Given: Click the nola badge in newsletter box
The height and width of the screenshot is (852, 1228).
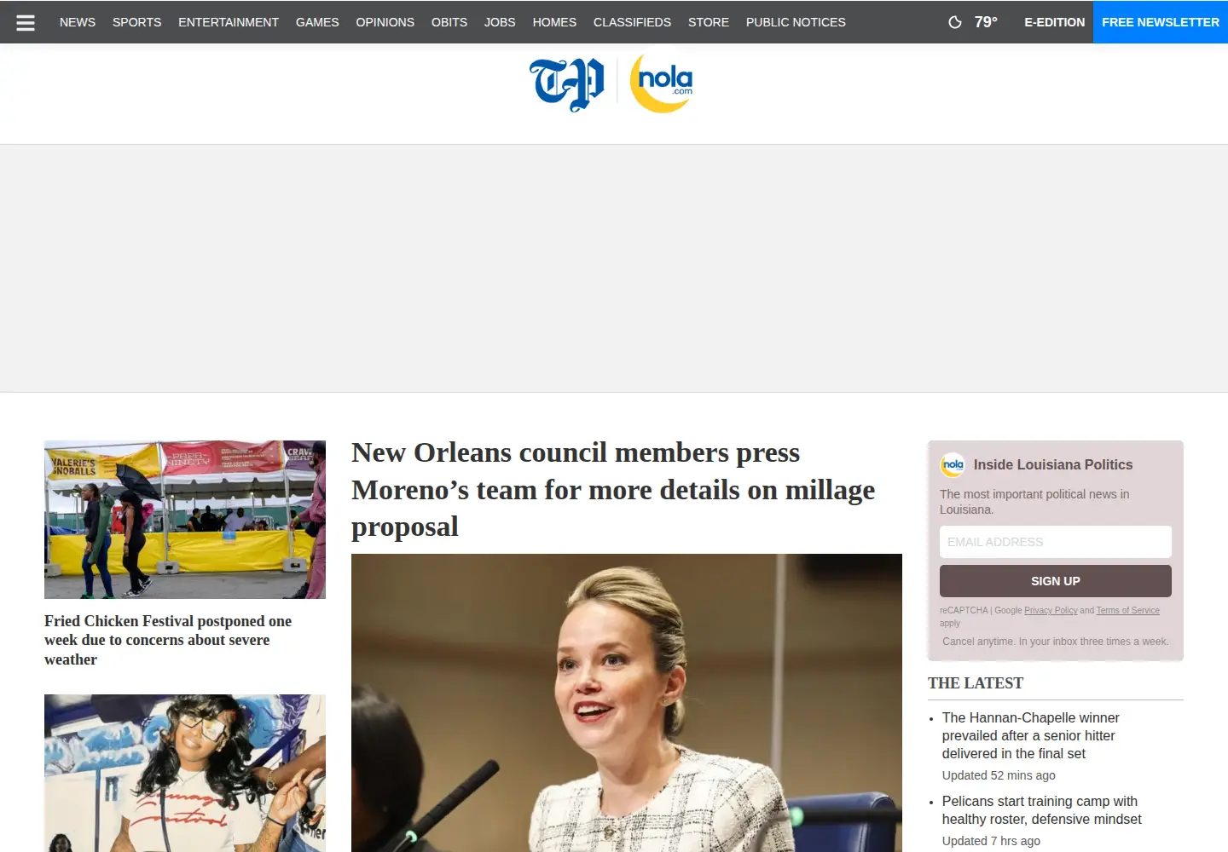Looking at the screenshot, I should pyautogui.click(x=953, y=464).
